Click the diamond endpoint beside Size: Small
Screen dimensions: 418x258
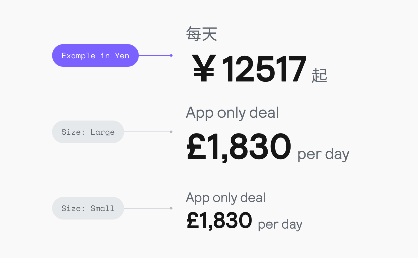tap(171, 208)
